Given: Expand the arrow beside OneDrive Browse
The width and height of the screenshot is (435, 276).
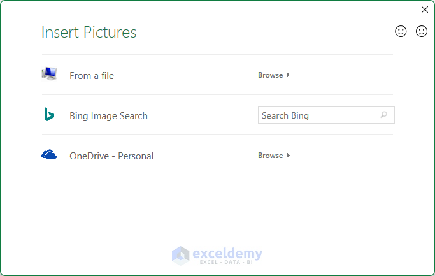Looking at the screenshot, I should (289, 156).
